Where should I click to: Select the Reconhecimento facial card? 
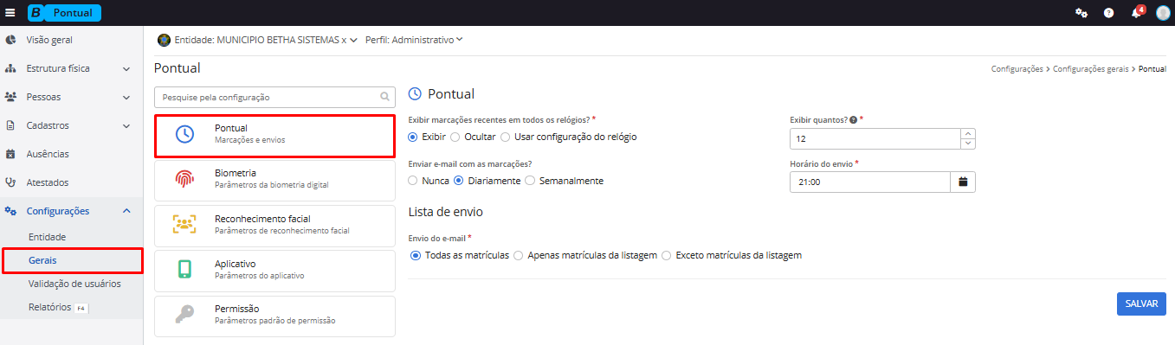click(274, 225)
